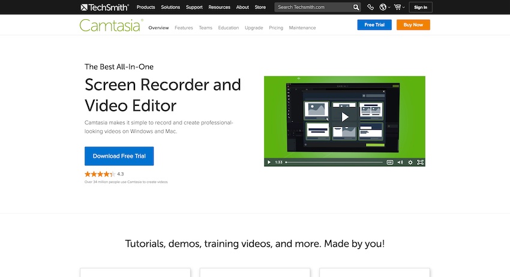Click Download Free Trial button
The width and height of the screenshot is (510, 277).
coord(119,156)
